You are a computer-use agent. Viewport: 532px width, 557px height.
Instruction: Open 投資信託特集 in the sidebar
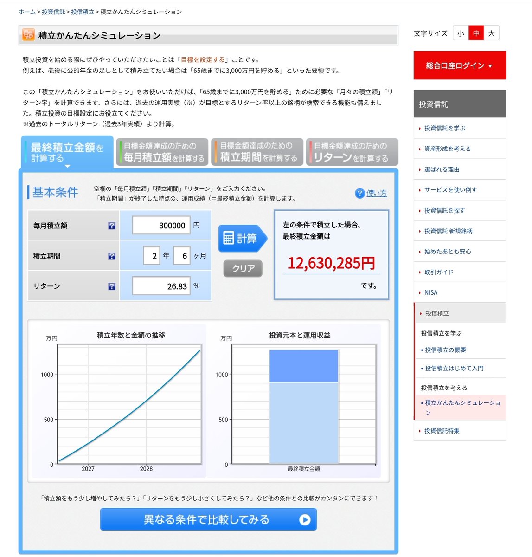pos(460,431)
